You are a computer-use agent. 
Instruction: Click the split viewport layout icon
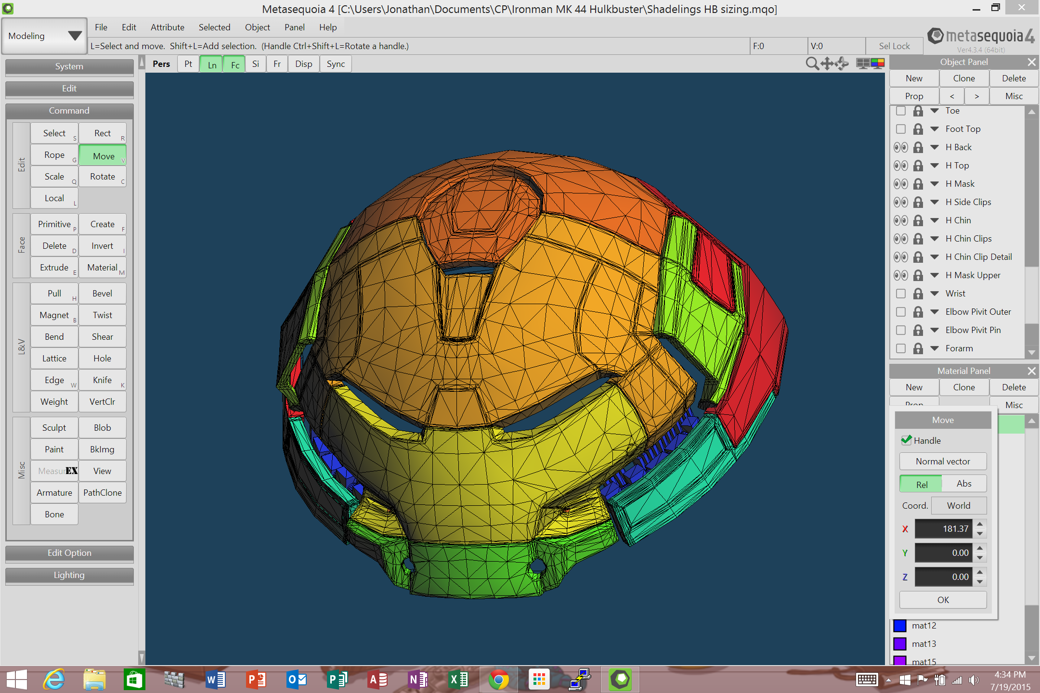(x=863, y=64)
